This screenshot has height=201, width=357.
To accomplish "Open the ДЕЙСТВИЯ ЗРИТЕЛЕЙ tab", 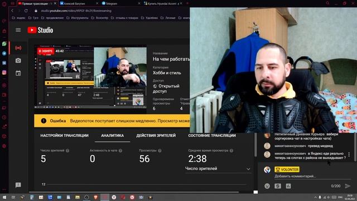I will coord(156,136).
